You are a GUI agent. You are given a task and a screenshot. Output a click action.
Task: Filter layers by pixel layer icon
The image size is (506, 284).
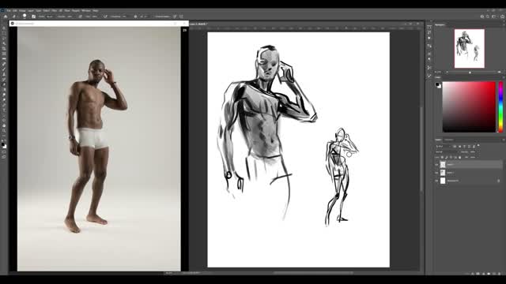click(455, 147)
